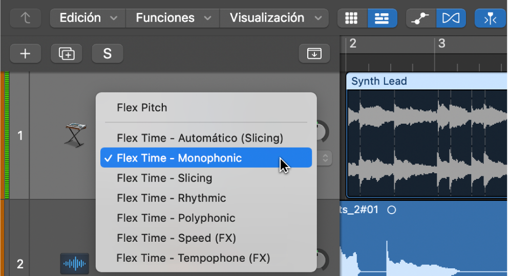Switch to list track view
This screenshot has height=276, width=508.
click(382, 18)
